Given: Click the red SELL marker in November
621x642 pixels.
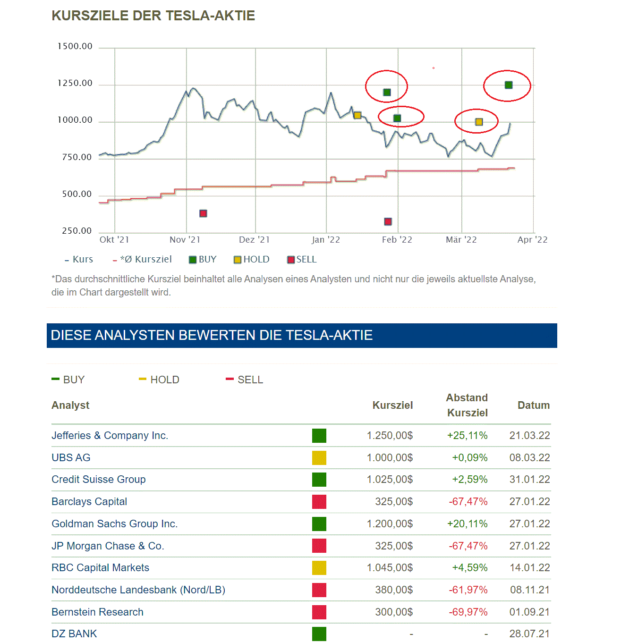Looking at the screenshot, I should click(x=203, y=213).
